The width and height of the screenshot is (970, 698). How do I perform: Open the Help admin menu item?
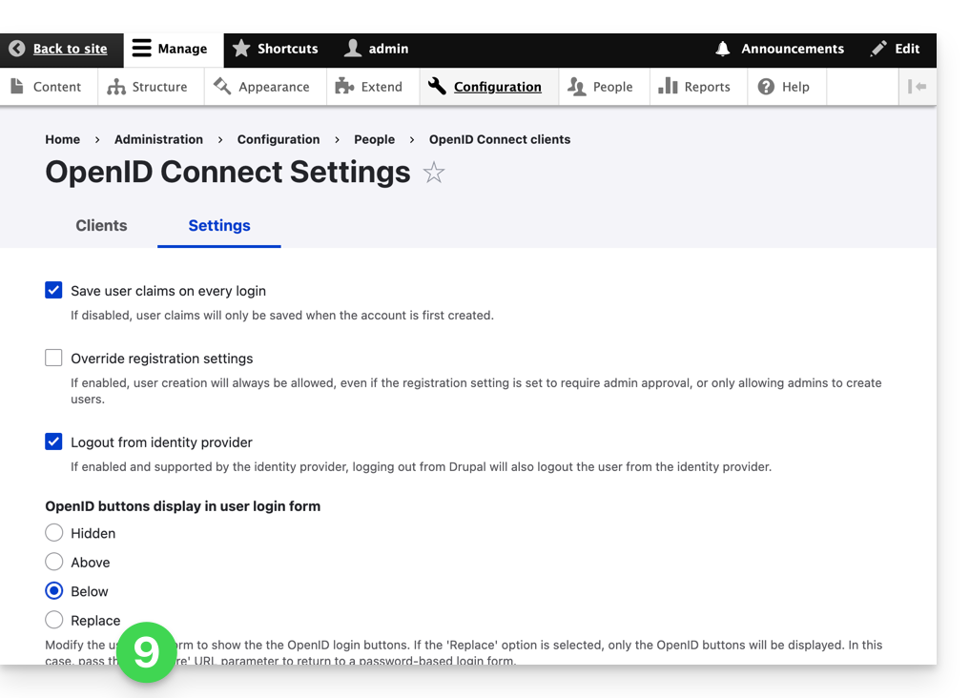point(787,87)
